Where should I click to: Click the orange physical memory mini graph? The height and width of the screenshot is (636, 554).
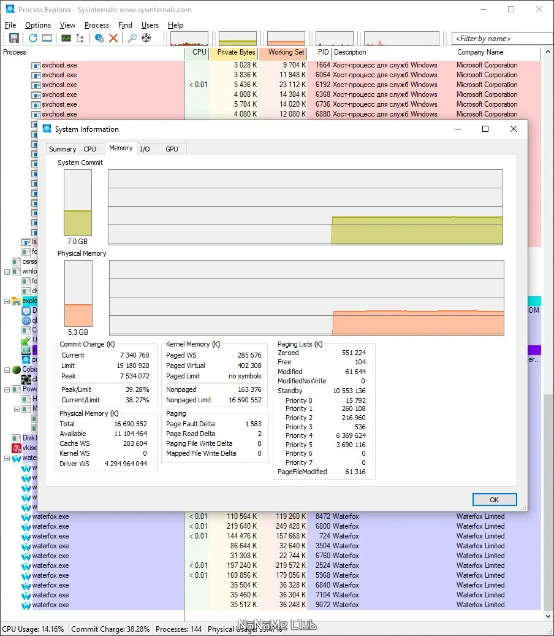286,39
